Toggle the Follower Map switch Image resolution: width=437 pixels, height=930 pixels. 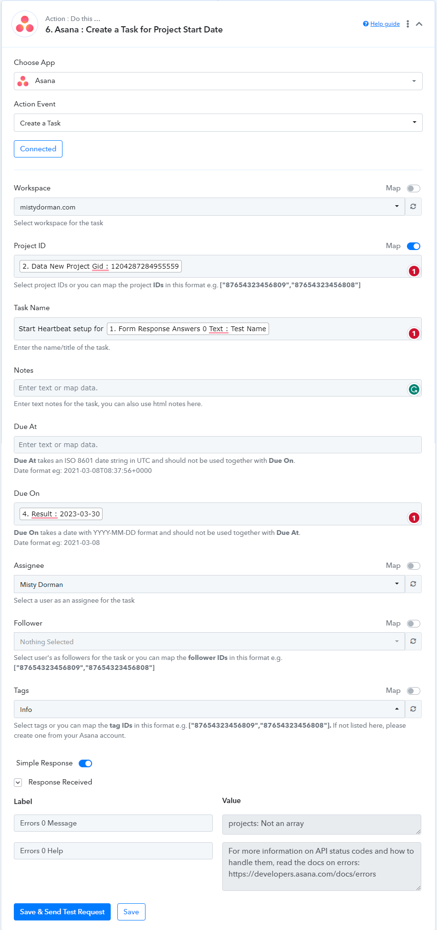click(414, 624)
